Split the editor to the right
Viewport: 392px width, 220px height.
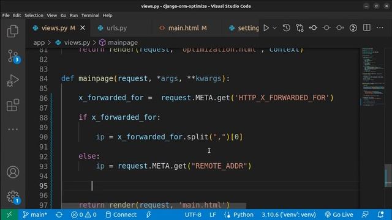(367, 28)
